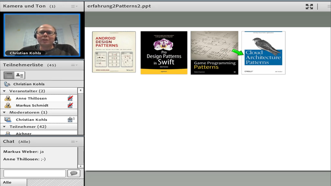
Task: Open the Teilnehmerliste pod options menu
Action: coord(74,65)
